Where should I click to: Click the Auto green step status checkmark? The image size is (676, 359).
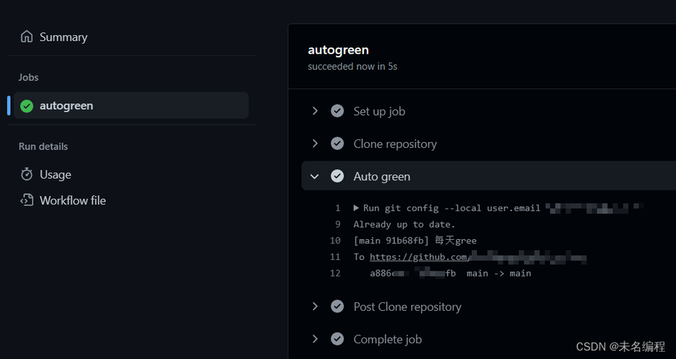point(337,176)
